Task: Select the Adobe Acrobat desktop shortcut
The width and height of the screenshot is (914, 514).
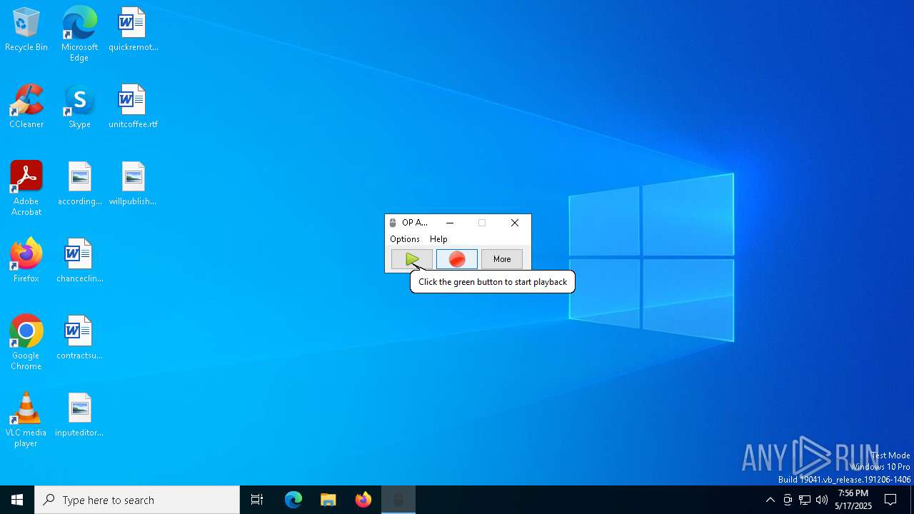Action: click(26, 188)
